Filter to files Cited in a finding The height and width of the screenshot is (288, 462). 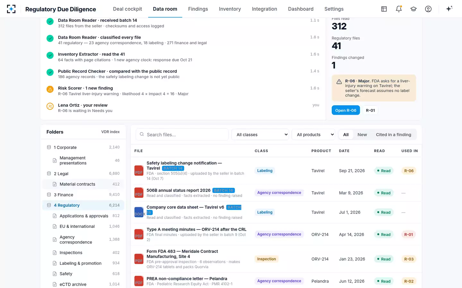[x=393, y=135]
